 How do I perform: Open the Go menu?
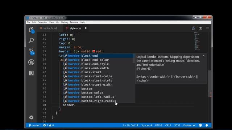(57, 22)
